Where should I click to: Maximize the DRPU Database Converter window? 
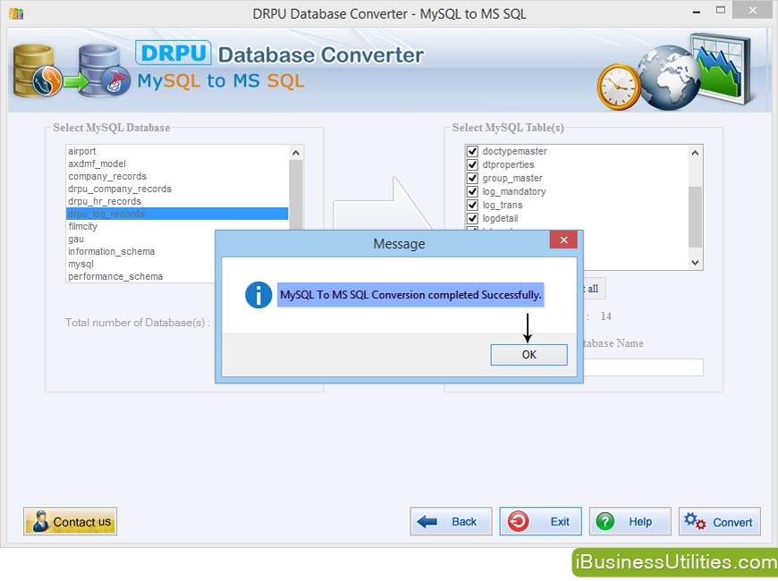(721, 10)
